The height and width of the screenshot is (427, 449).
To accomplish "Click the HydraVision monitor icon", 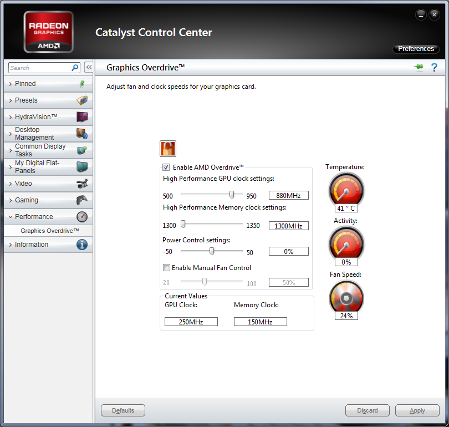I will 82,117.
